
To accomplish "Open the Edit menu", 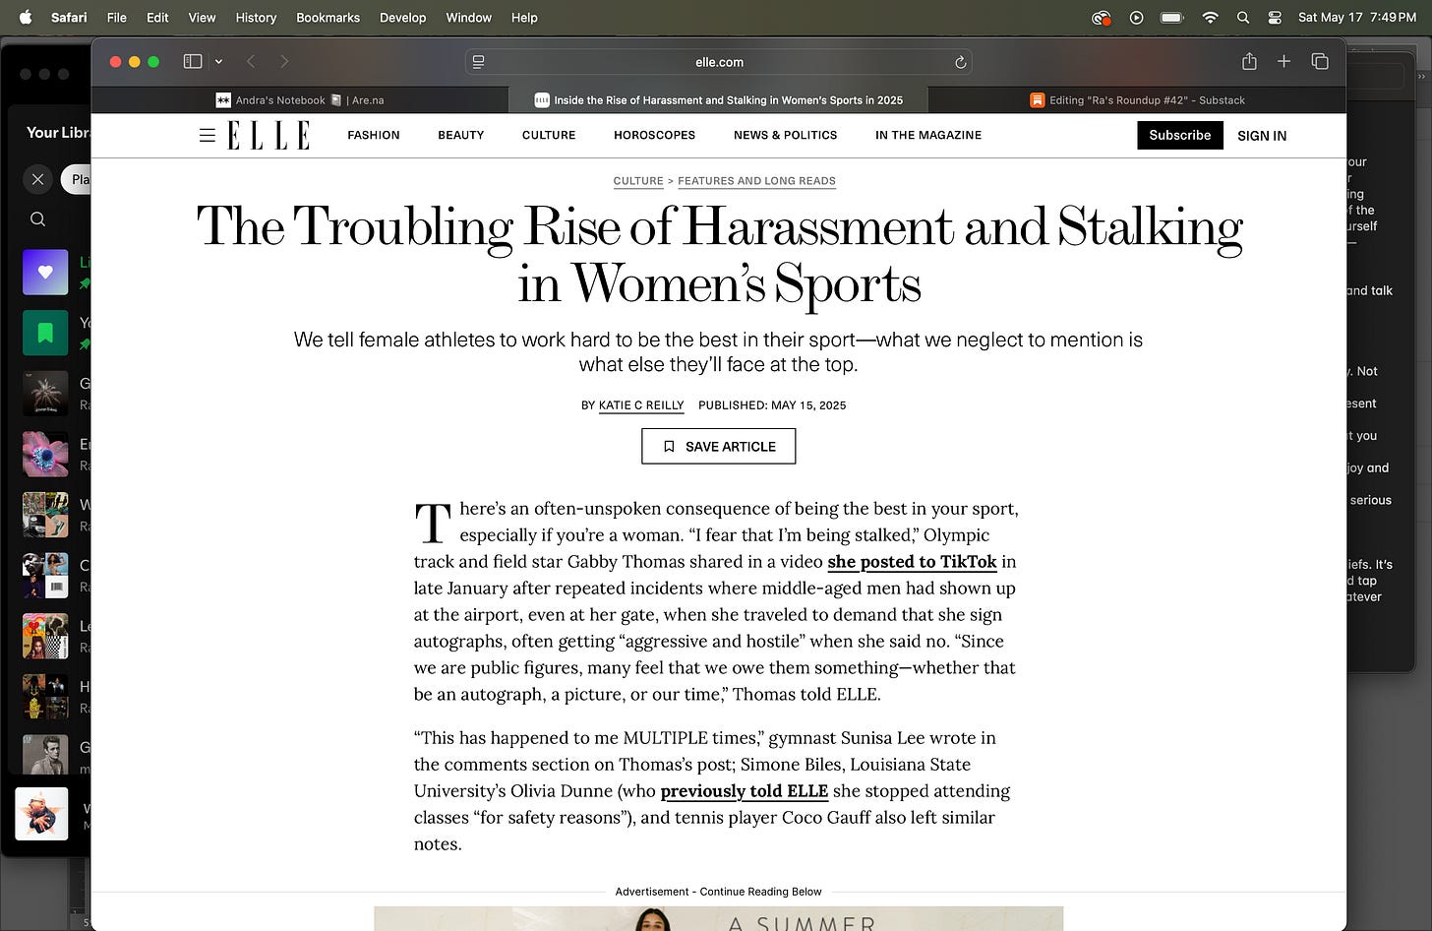I will click(x=157, y=18).
